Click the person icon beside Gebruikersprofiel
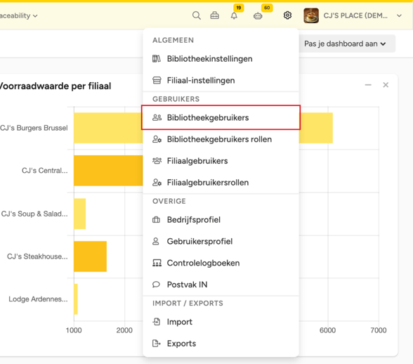Screen dimensions: 413x364 [x=156, y=241]
